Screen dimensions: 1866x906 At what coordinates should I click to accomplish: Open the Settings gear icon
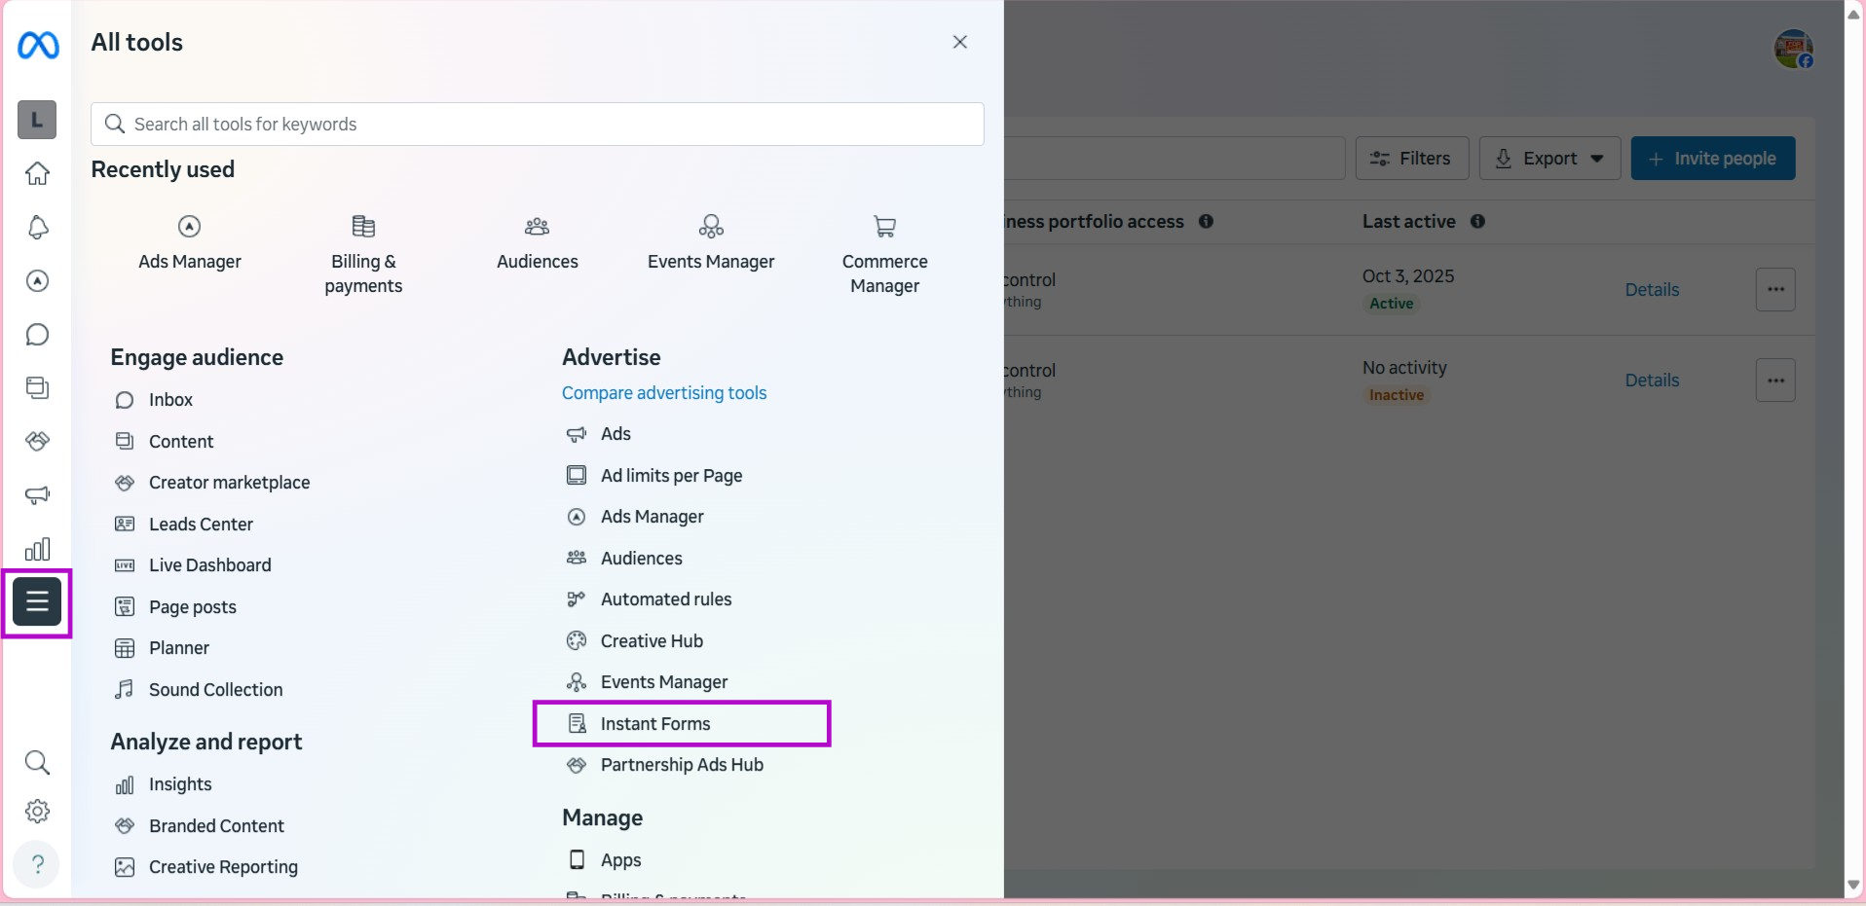[x=37, y=811]
